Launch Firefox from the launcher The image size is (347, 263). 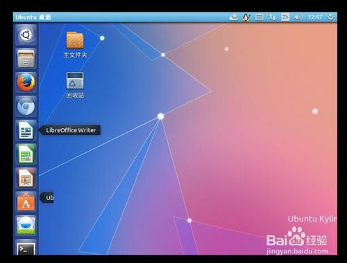(26, 82)
